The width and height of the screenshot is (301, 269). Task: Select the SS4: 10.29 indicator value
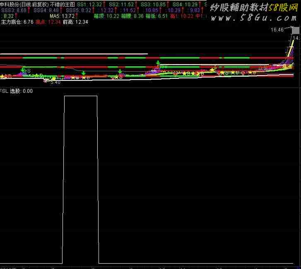[x=185, y=4]
